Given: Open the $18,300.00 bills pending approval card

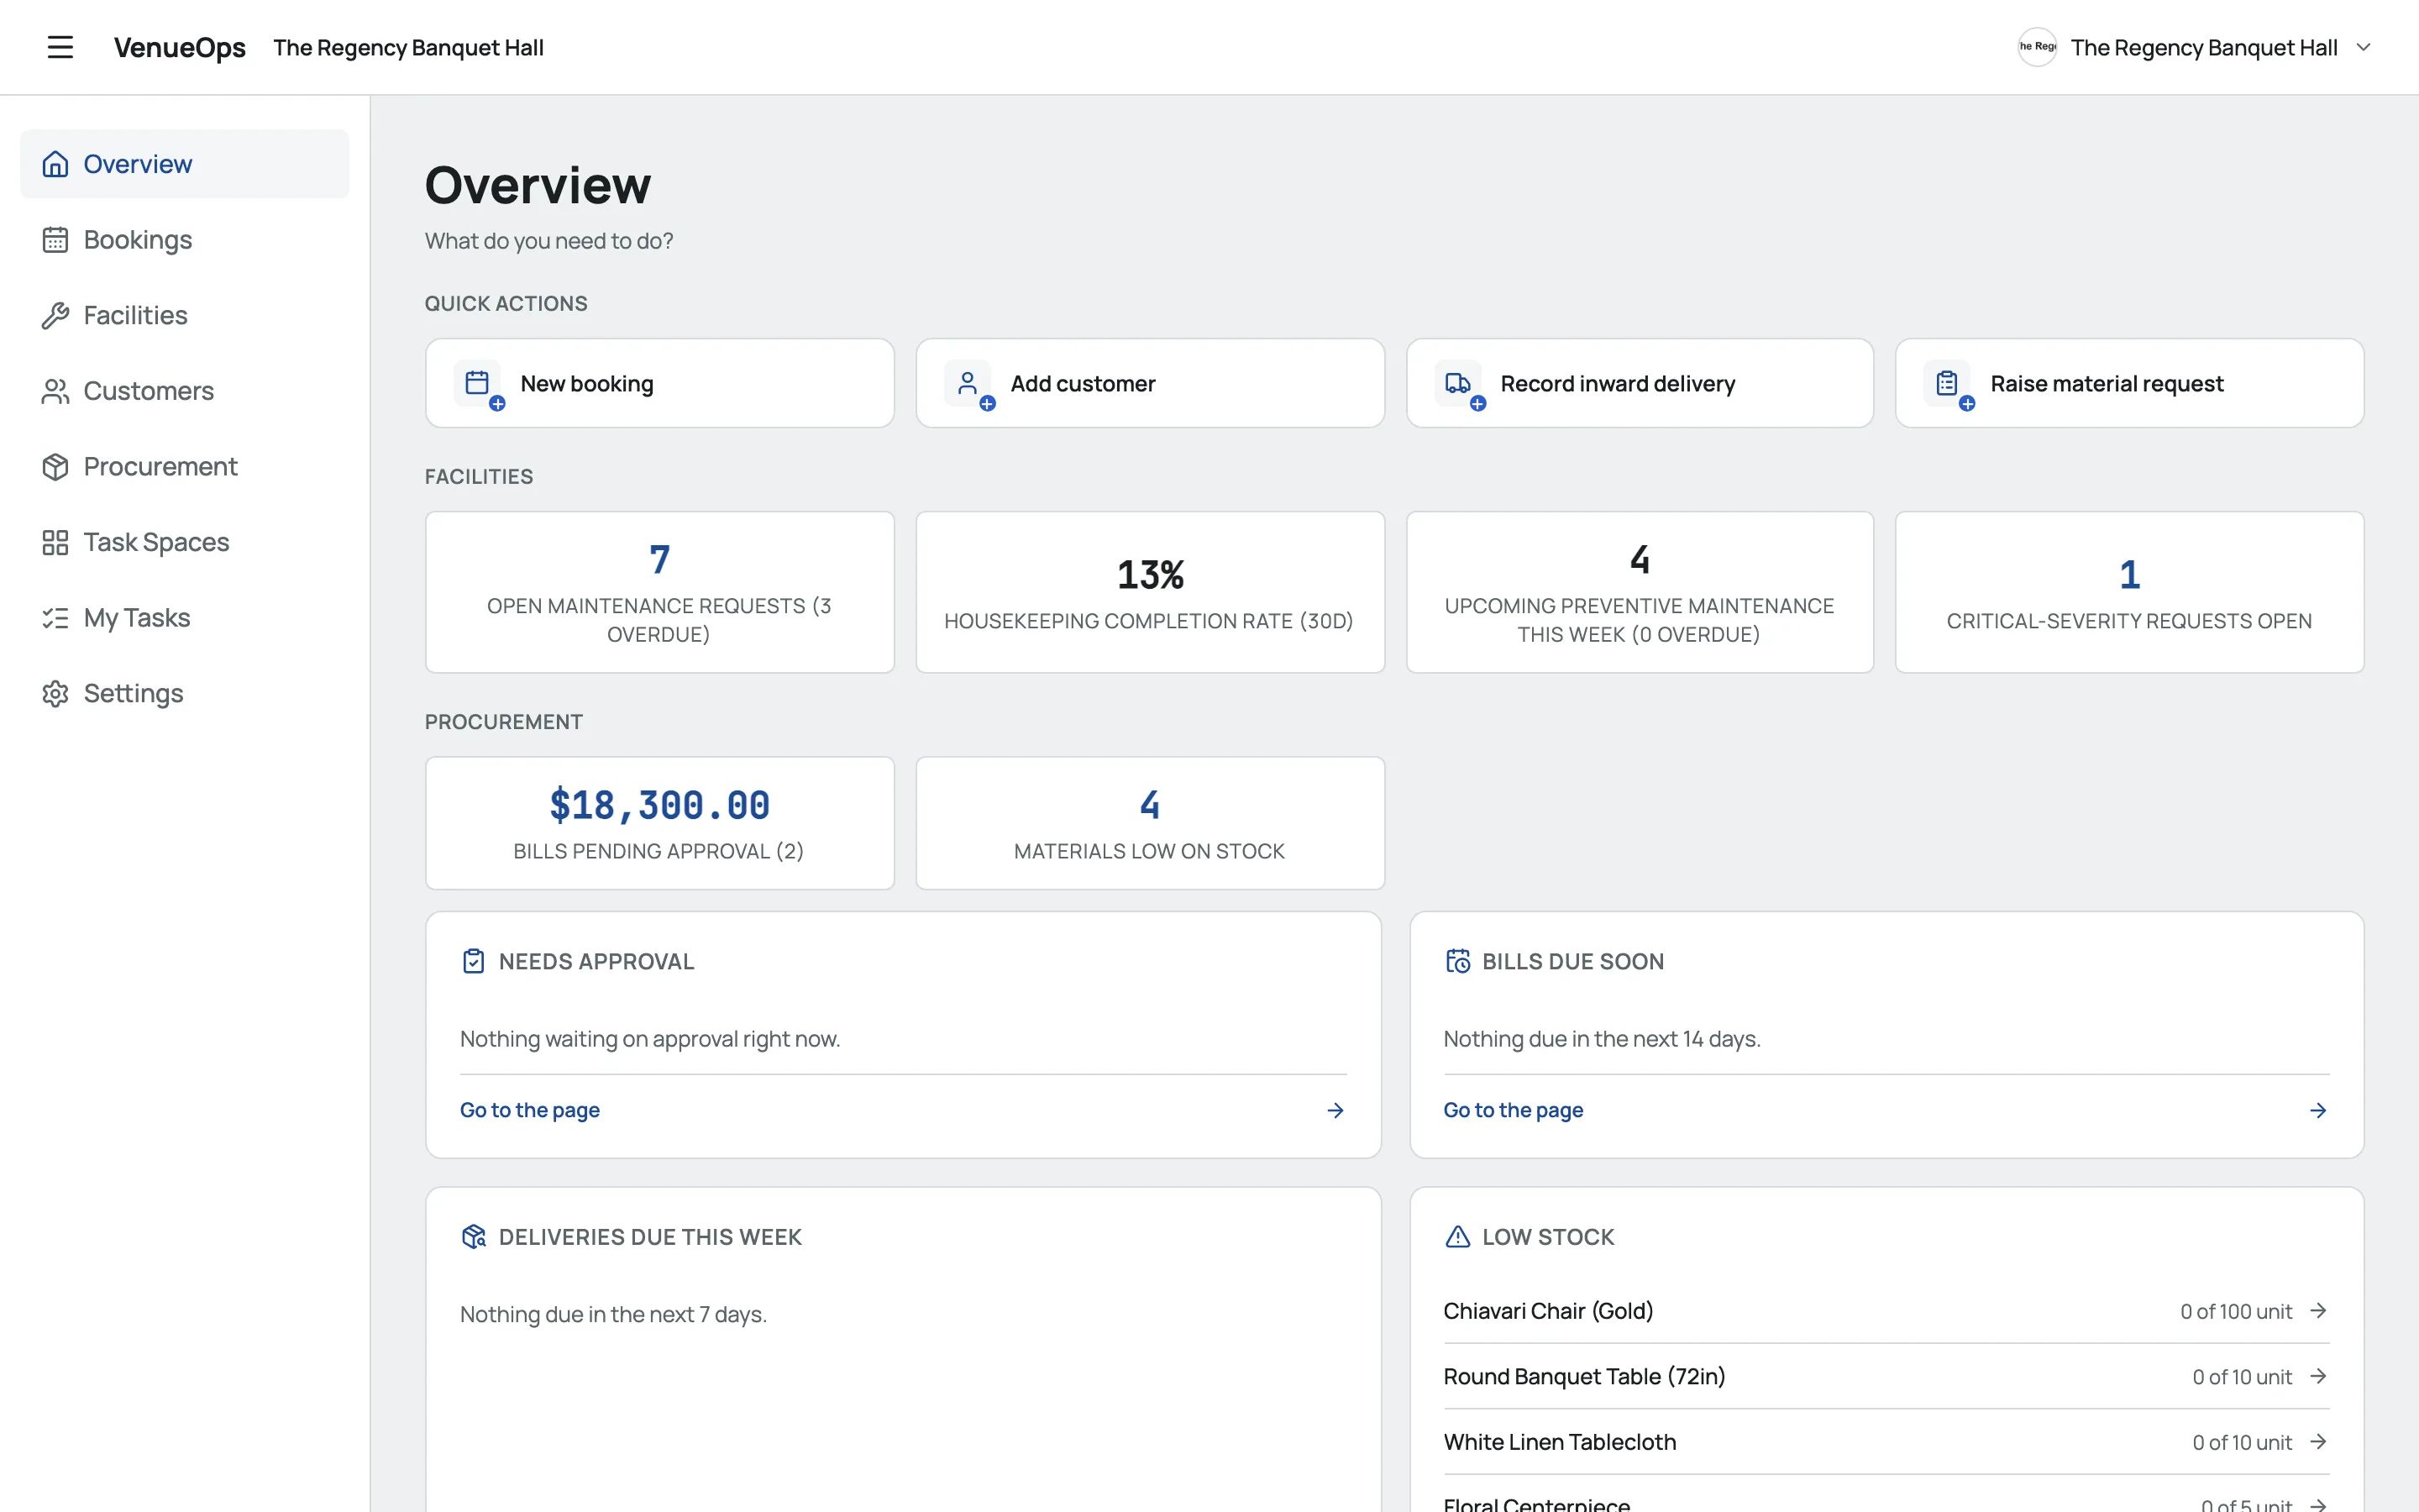Looking at the screenshot, I should point(659,823).
